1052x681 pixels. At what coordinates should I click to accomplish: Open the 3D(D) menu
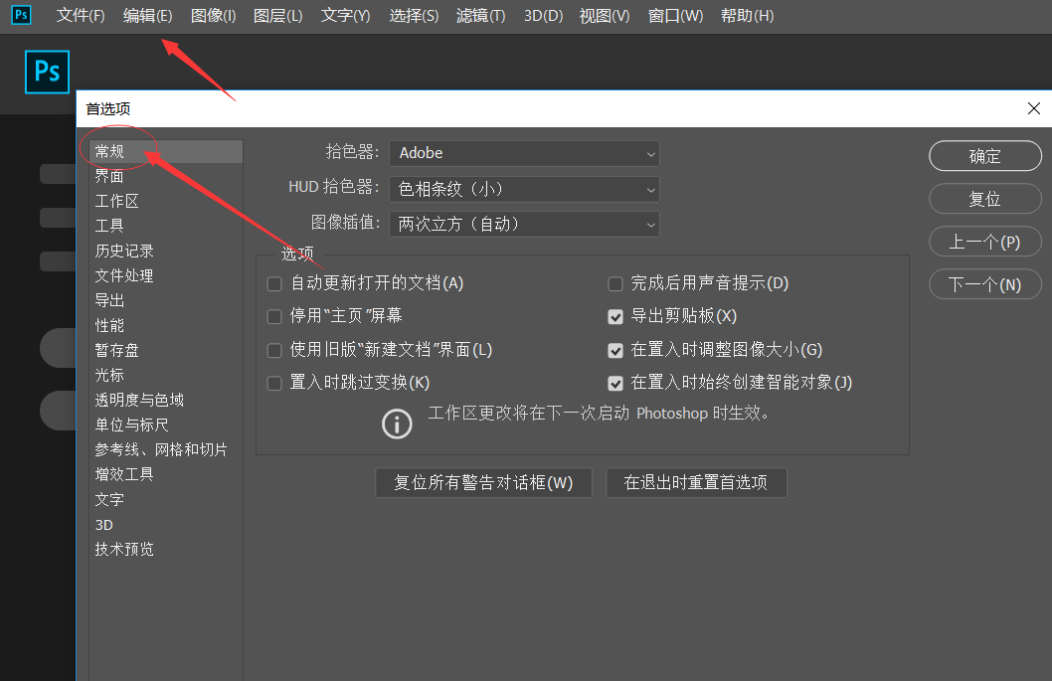(x=544, y=16)
